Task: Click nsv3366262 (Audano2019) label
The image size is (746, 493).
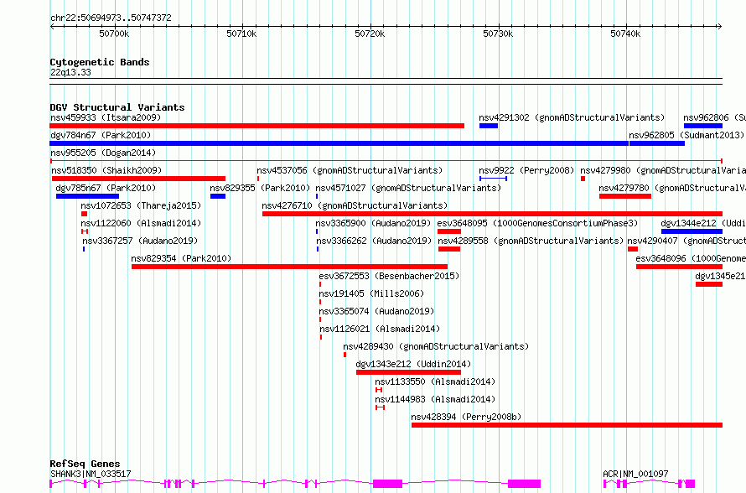Action: point(374,241)
